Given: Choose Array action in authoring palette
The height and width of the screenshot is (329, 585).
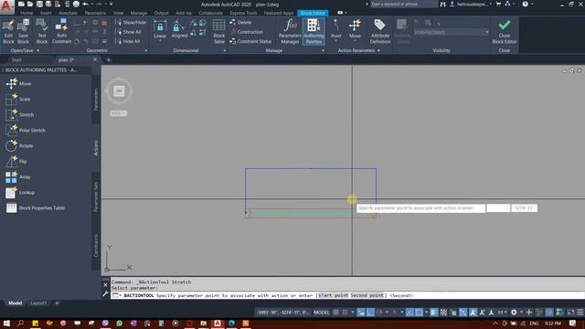Looking at the screenshot, I should [x=18, y=176].
